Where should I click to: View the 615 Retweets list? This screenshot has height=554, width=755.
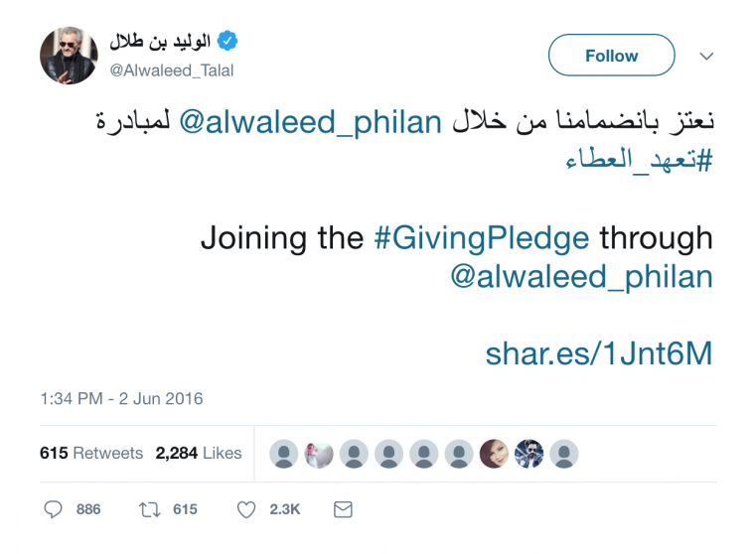click(x=91, y=453)
